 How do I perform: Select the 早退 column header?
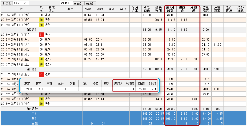point(124,9)
